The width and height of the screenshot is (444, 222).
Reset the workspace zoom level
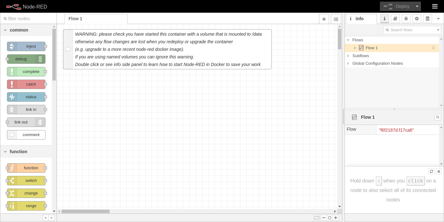[x=330, y=218]
